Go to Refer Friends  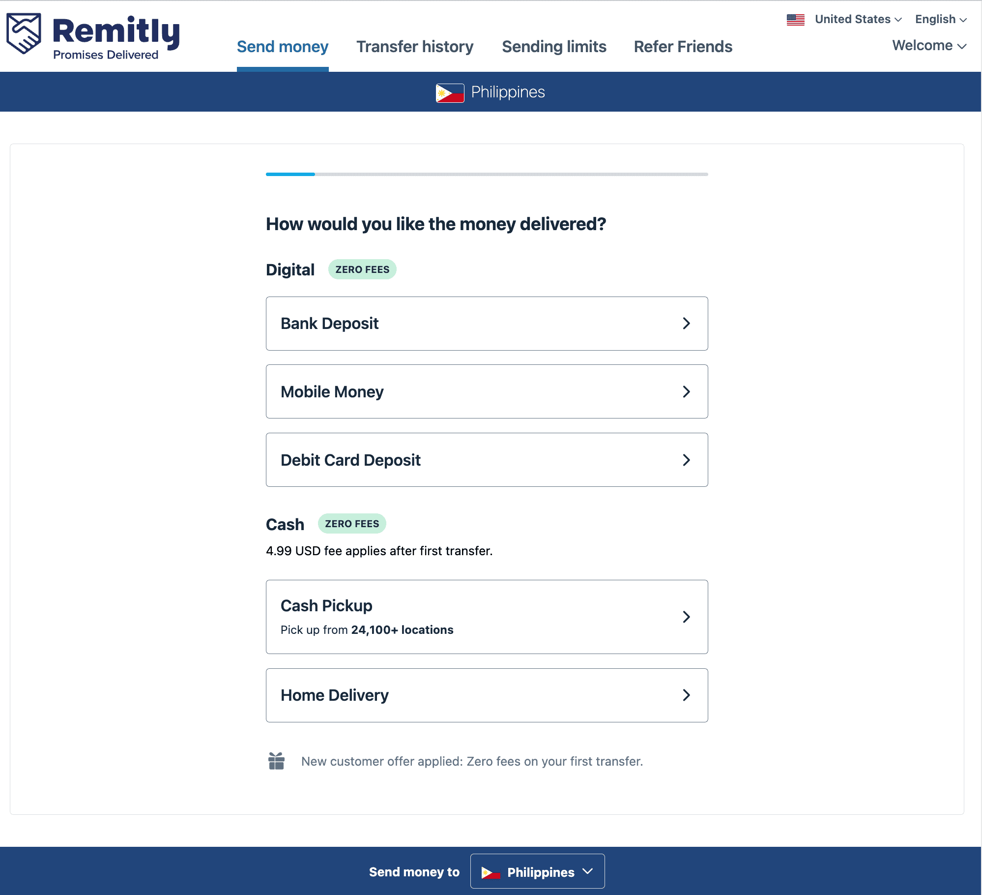pos(683,47)
